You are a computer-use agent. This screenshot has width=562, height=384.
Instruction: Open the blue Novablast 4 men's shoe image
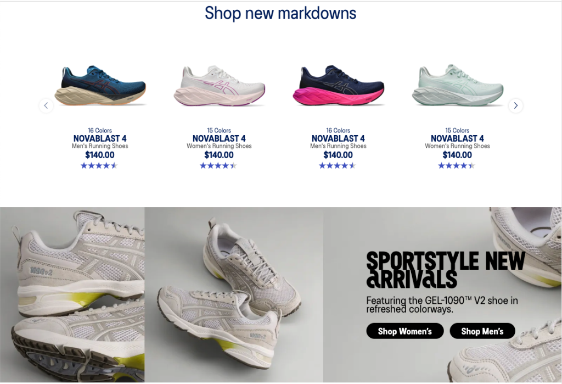coord(100,85)
